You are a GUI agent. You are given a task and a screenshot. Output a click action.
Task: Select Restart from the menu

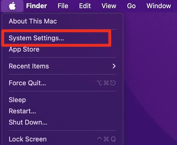pyautogui.click(x=22, y=111)
